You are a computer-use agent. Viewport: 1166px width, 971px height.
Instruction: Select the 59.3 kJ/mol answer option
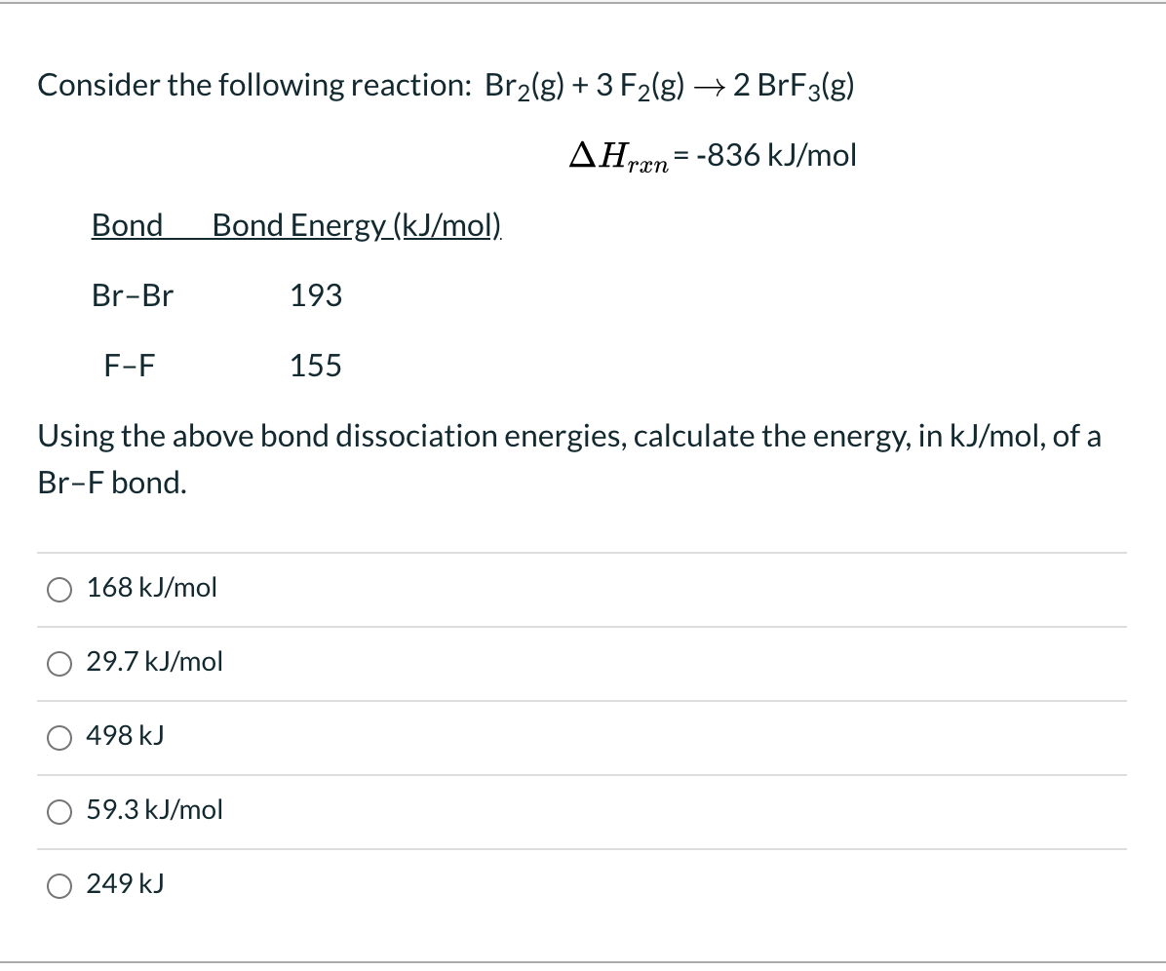coord(154,810)
